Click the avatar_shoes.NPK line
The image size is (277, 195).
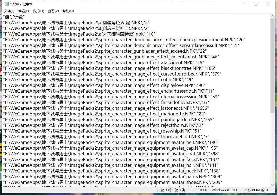point(112,182)
